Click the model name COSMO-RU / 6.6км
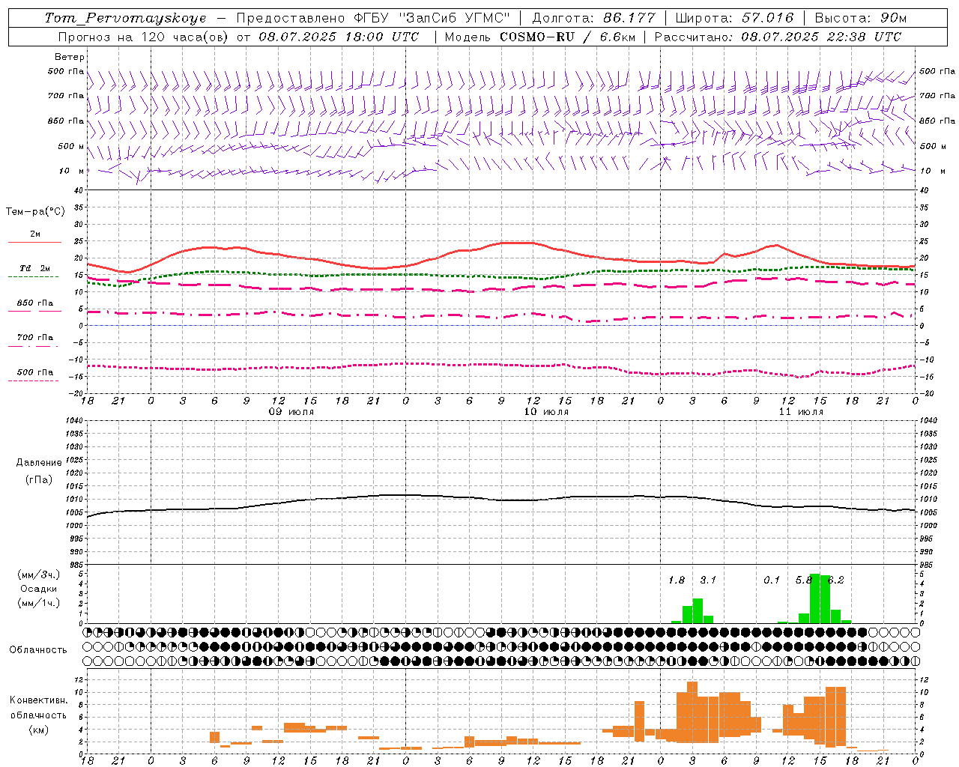Image resolution: width=959 pixels, height=767 pixels. pos(568,37)
